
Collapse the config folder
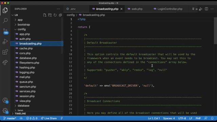[22, 29]
